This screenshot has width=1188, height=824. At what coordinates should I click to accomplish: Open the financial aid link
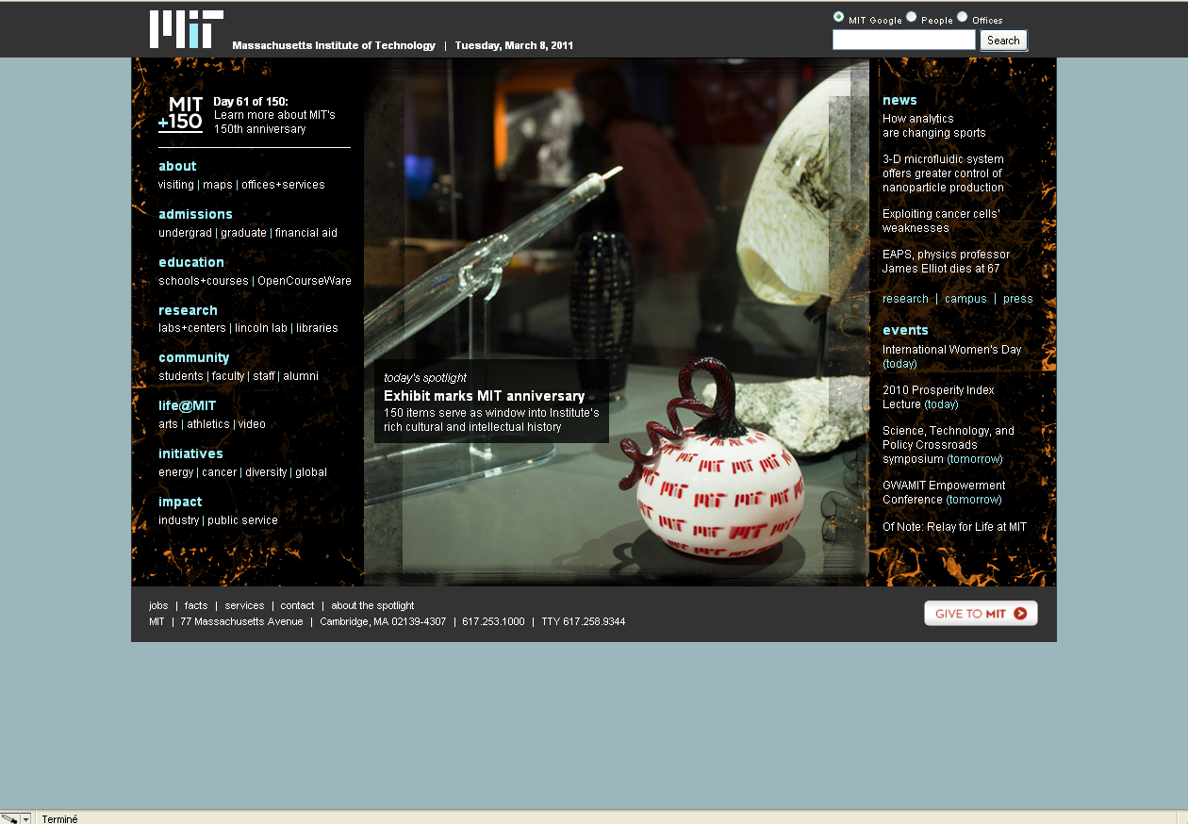[x=306, y=233]
